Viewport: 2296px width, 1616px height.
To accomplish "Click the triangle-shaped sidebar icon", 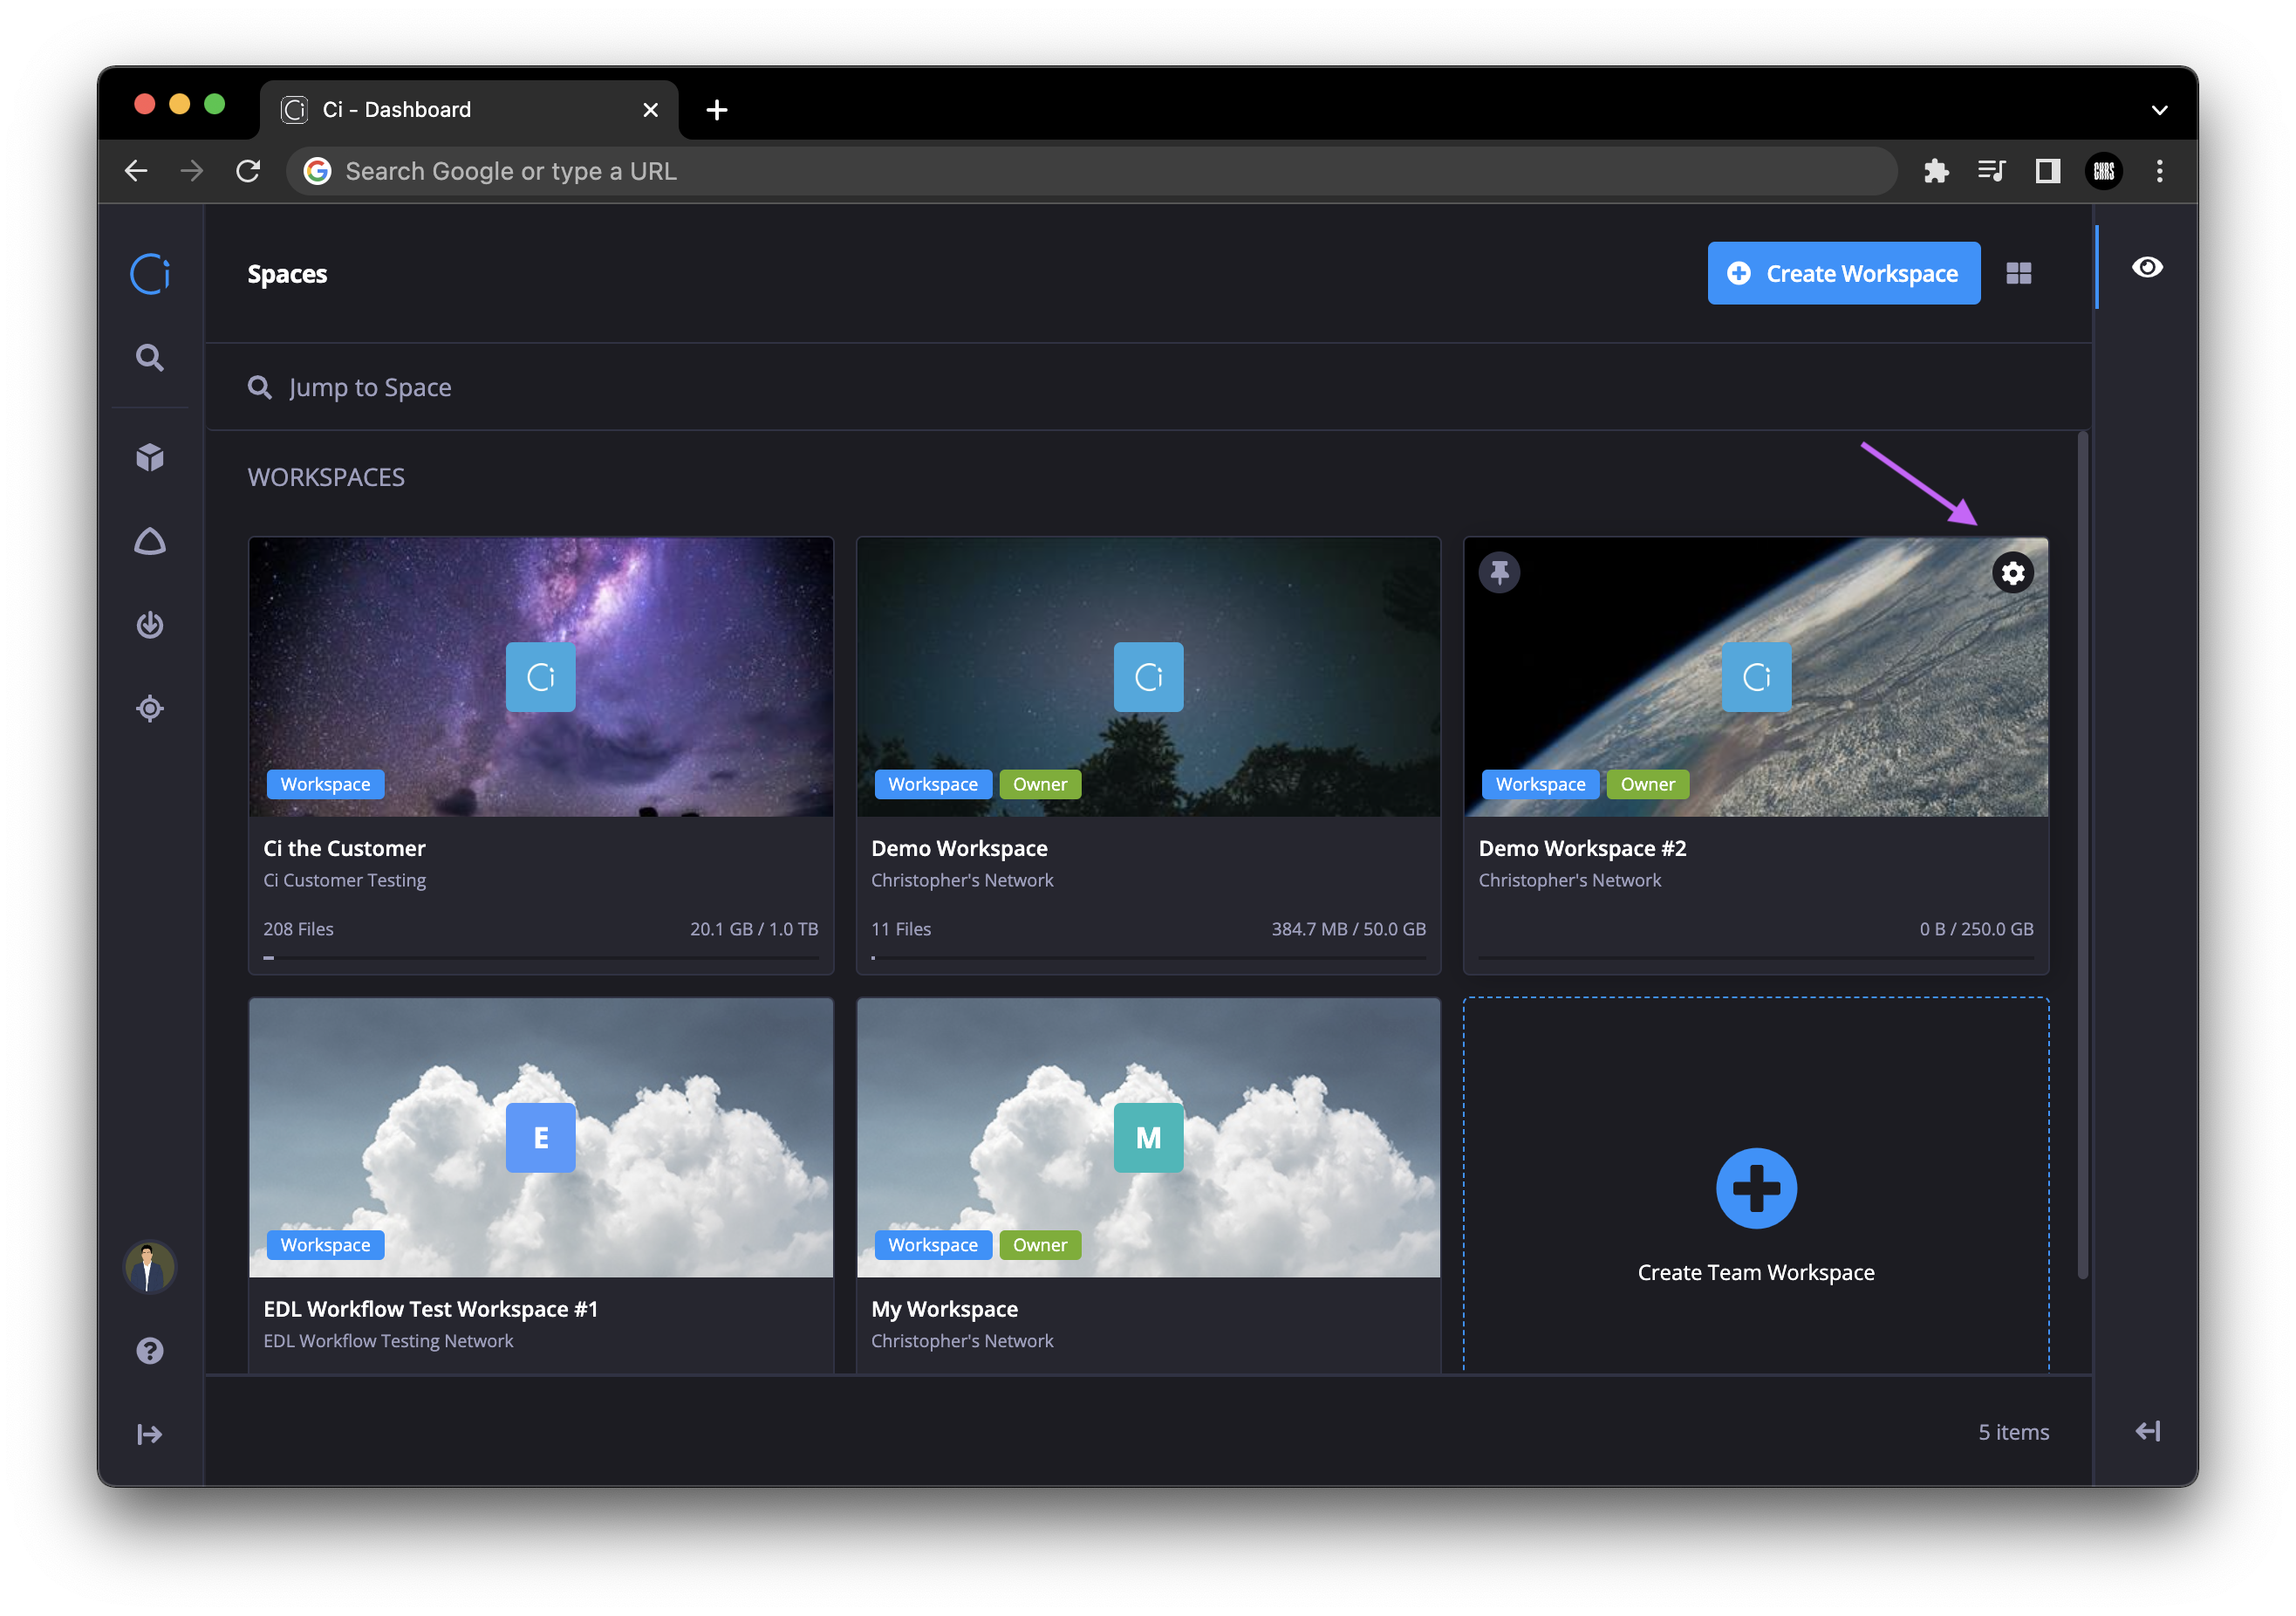I will (150, 541).
